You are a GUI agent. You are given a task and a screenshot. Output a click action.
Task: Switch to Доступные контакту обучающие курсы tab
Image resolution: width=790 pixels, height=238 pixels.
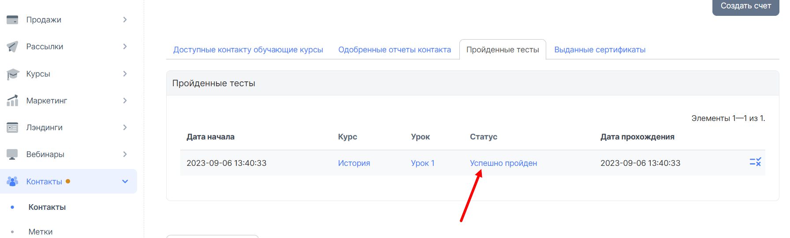[x=248, y=50]
